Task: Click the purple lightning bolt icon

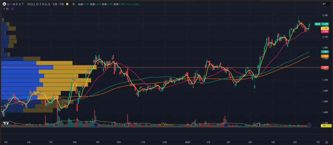Action: [x=310, y=125]
